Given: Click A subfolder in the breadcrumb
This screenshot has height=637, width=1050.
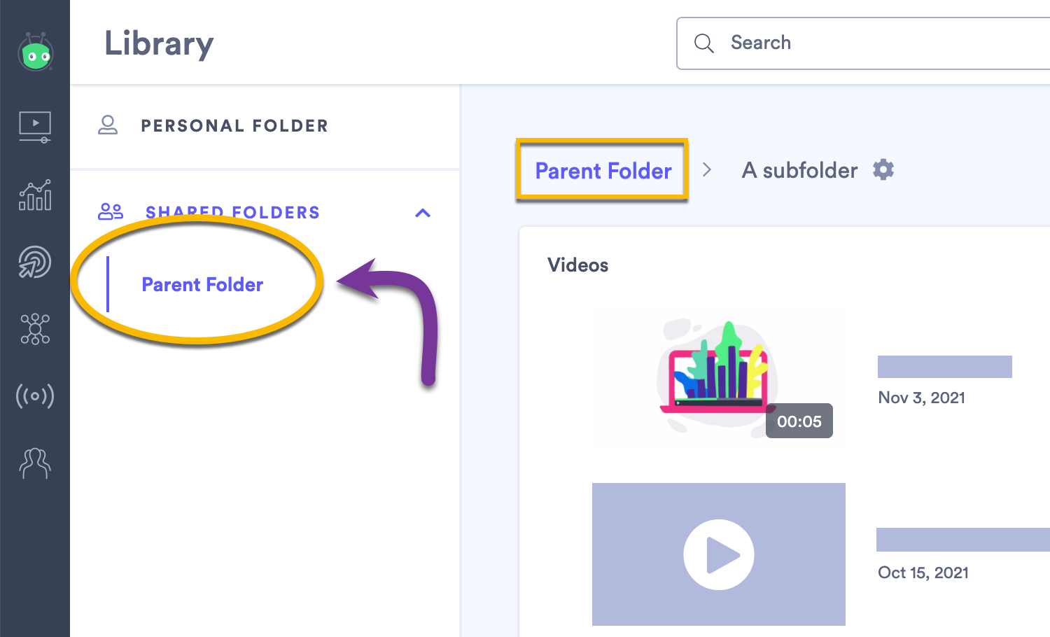Looking at the screenshot, I should tap(799, 169).
